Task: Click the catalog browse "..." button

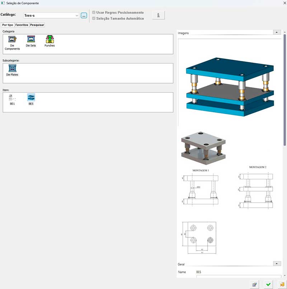Action: (84, 15)
